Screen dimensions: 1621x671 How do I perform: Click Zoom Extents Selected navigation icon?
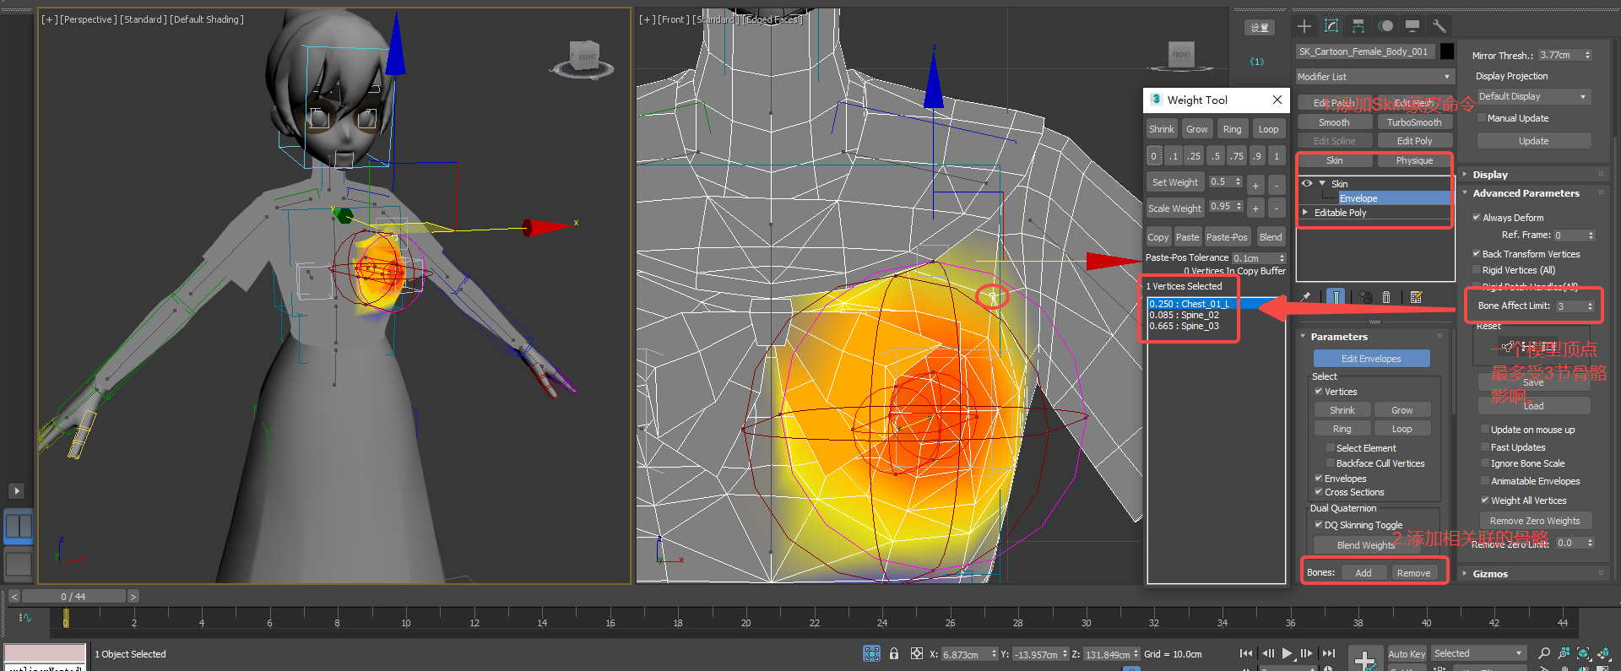click(x=1583, y=653)
